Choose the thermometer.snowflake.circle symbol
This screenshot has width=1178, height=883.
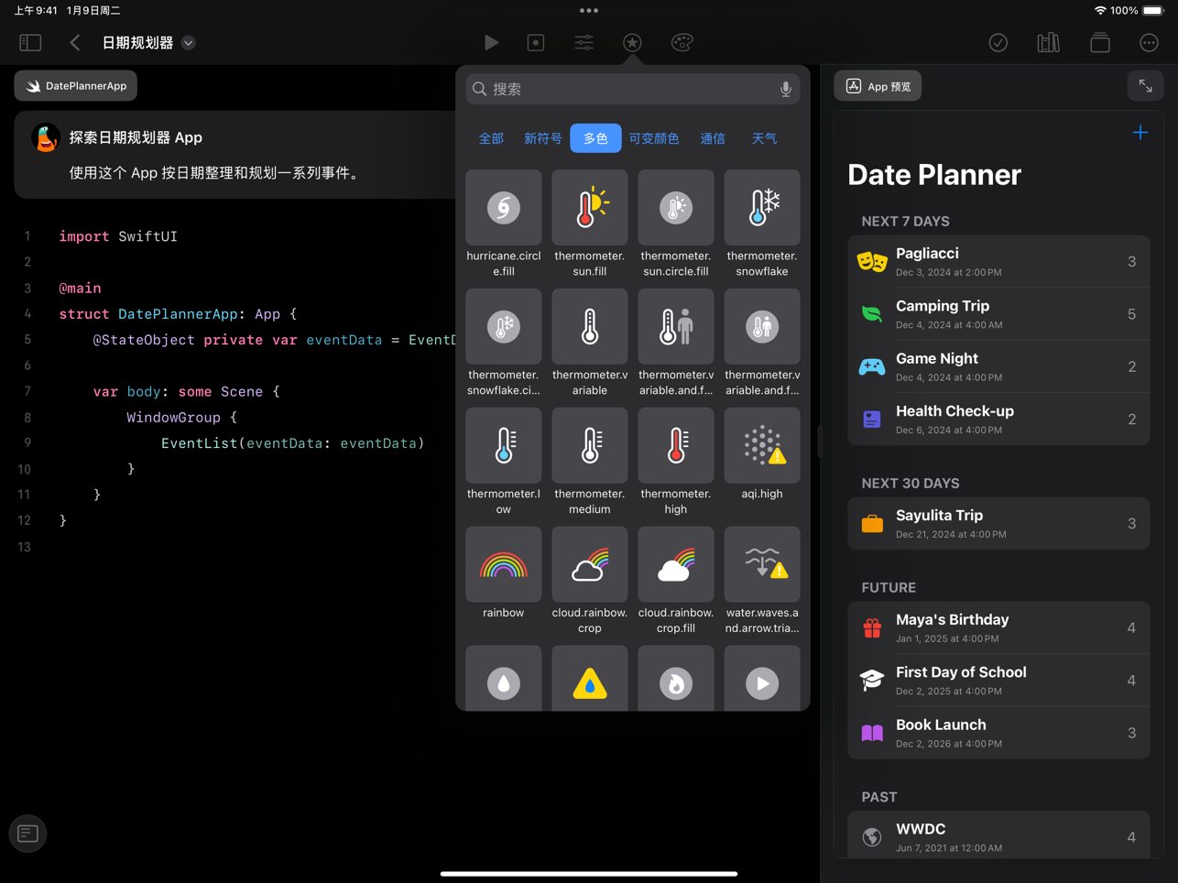coord(504,327)
